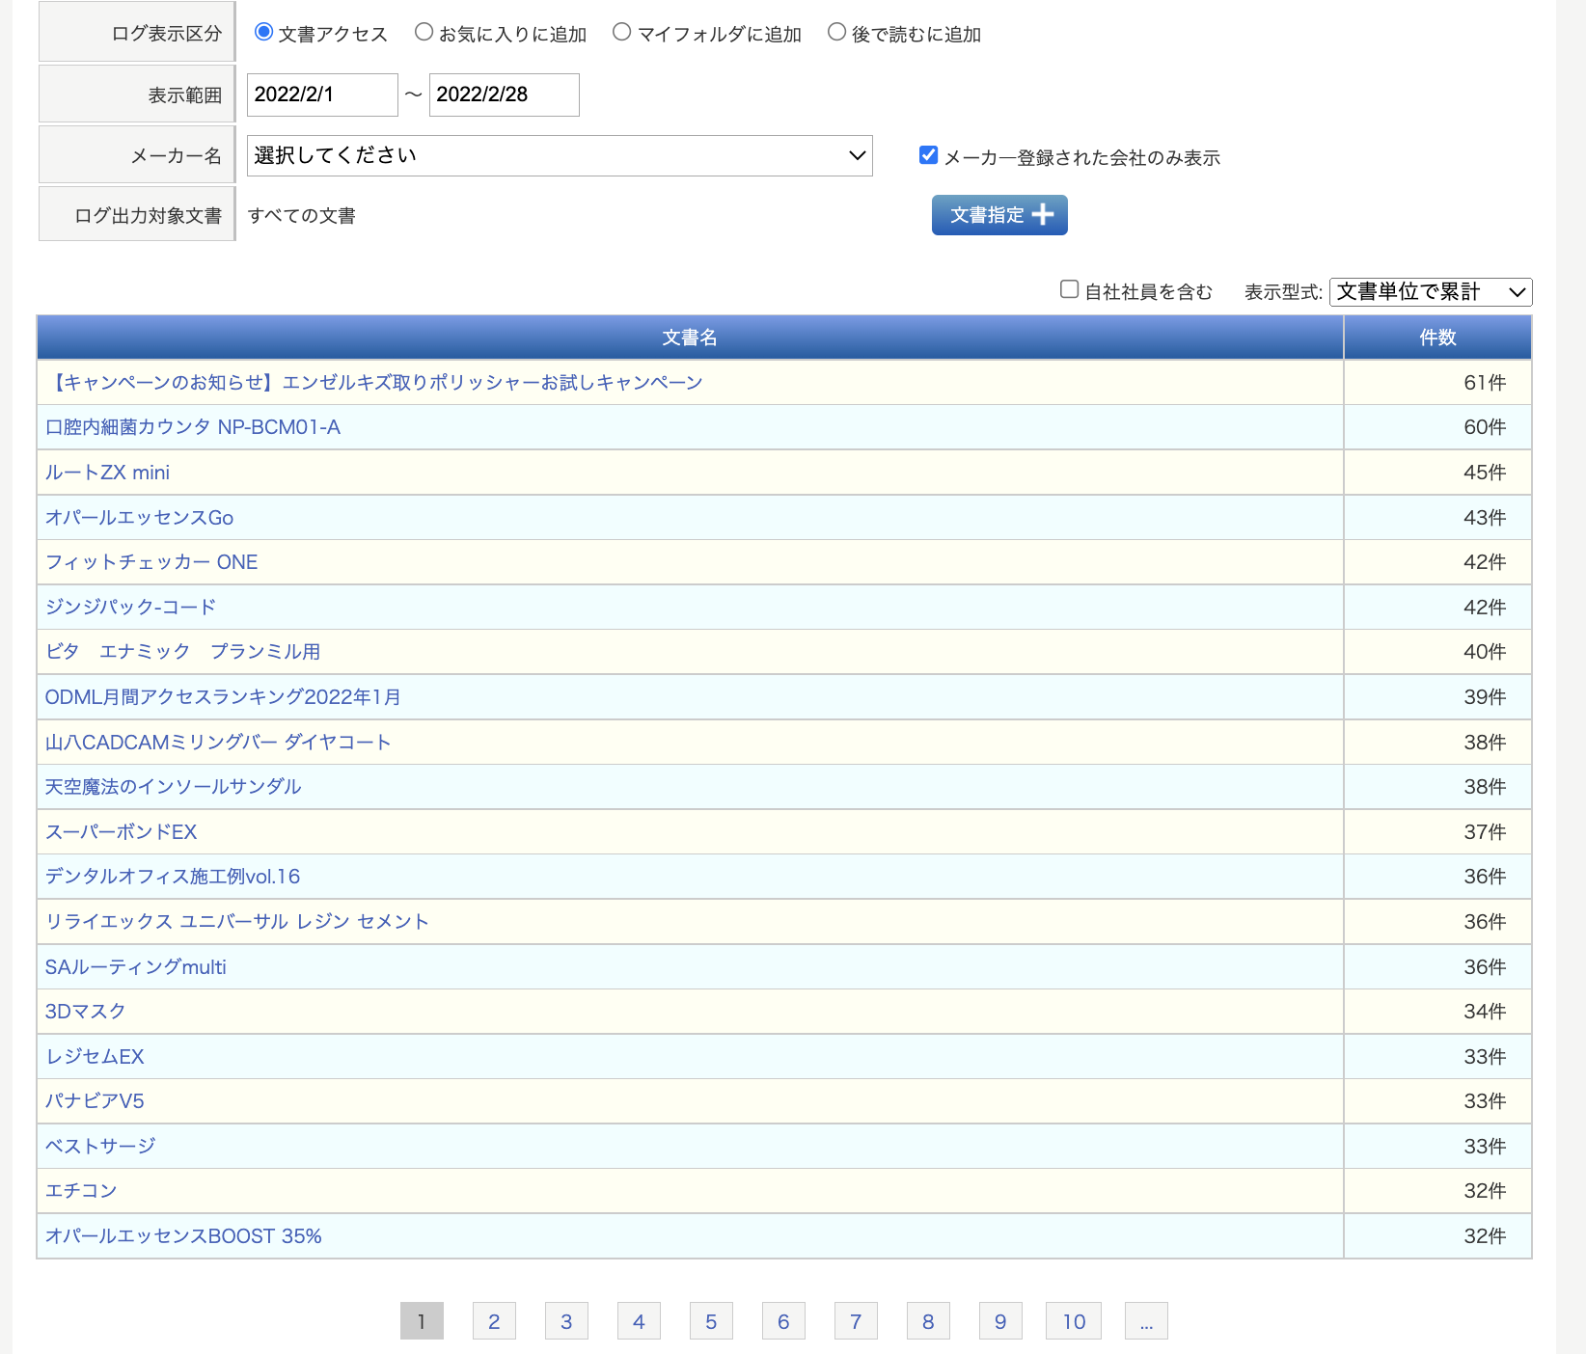Open リライエックス ユニバーサル レジン セメント link

click(x=237, y=922)
